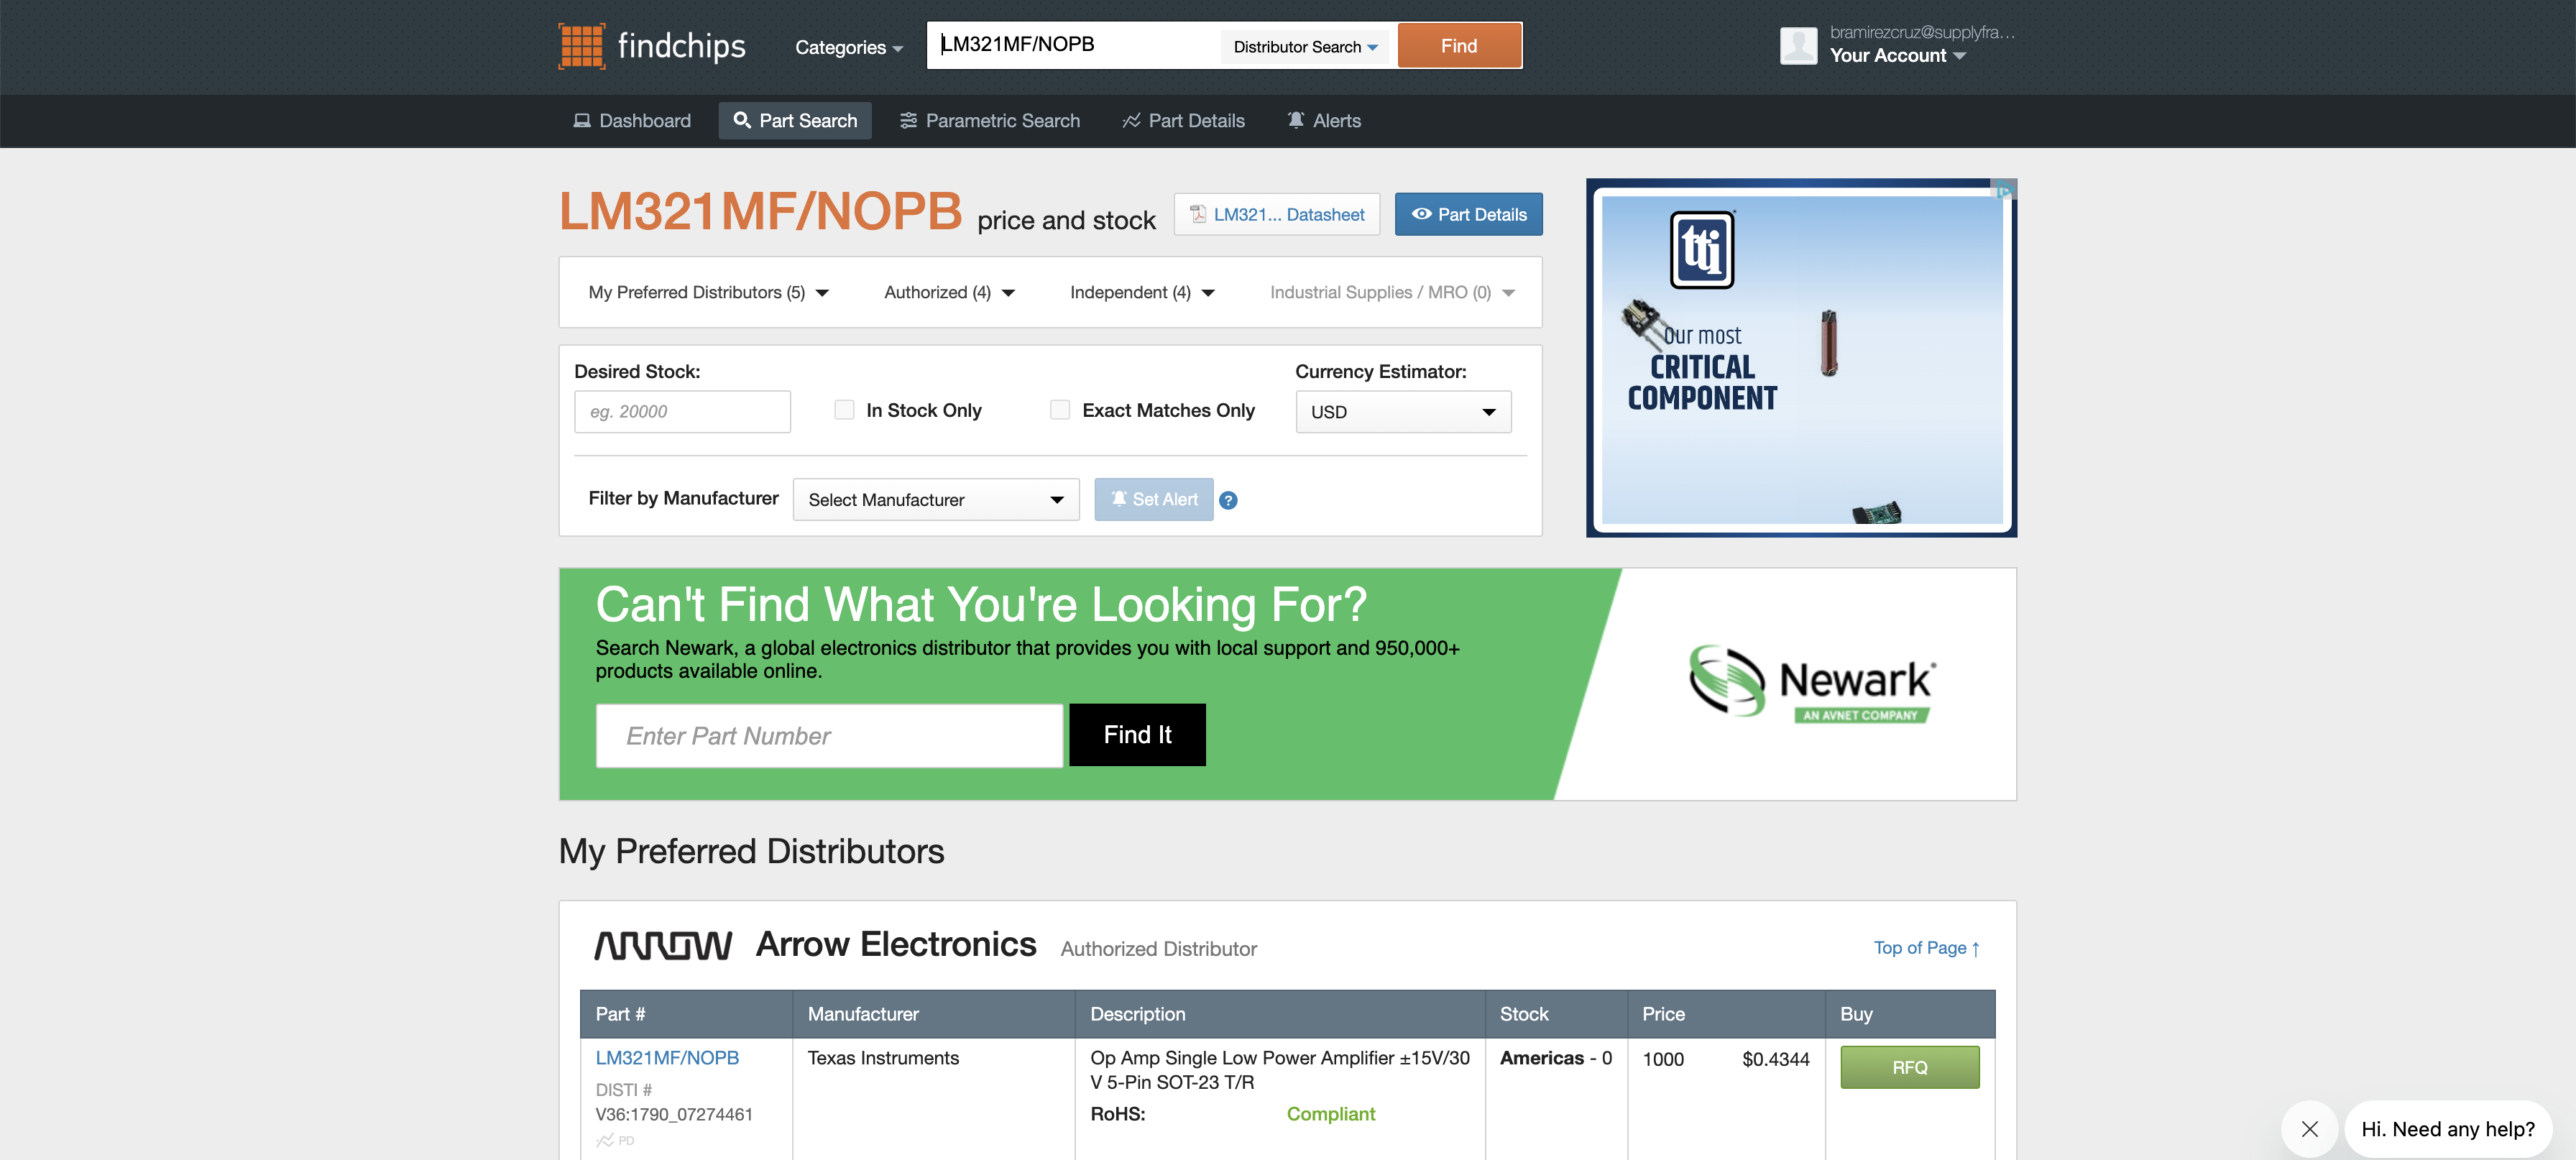Click the blue help question mark icon

coord(1228,500)
